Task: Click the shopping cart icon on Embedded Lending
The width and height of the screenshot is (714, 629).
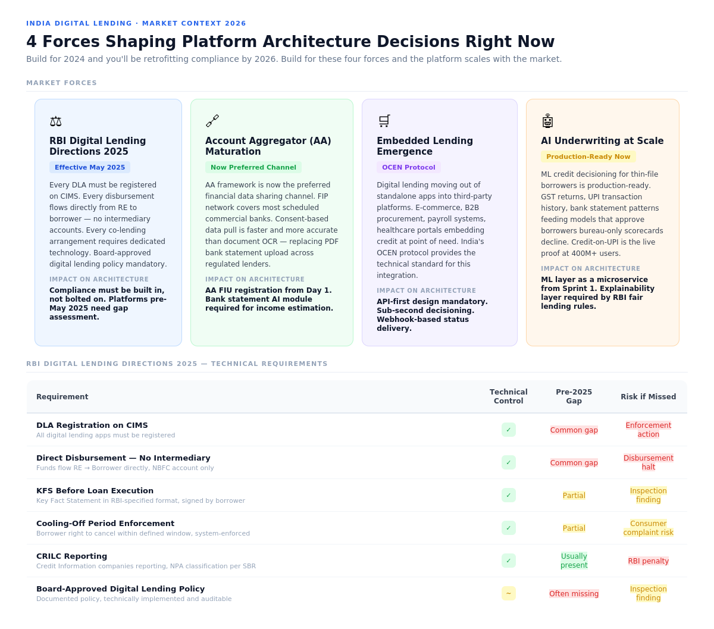Action: coord(384,121)
